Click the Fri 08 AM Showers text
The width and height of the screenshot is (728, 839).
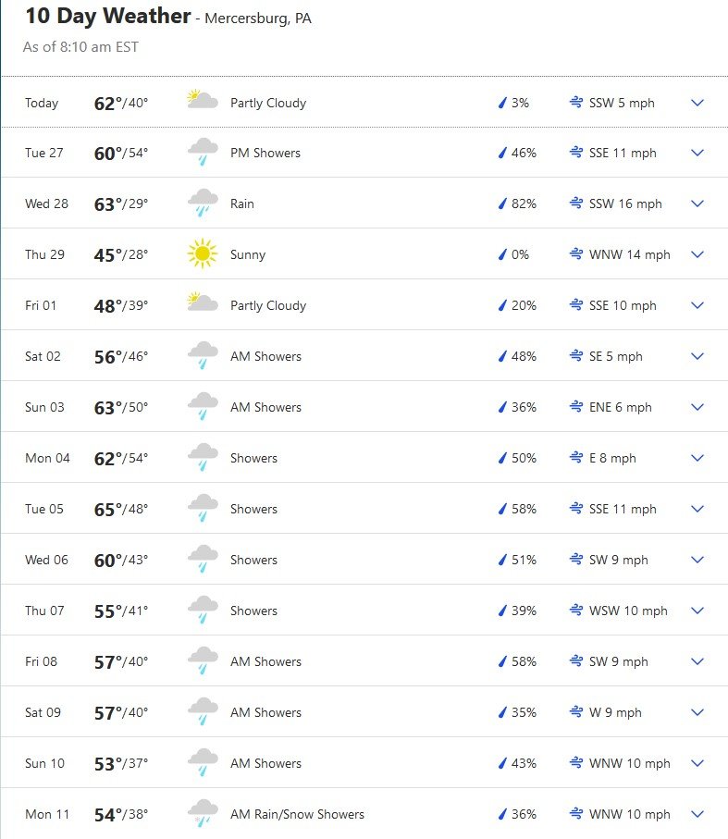(265, 661)
